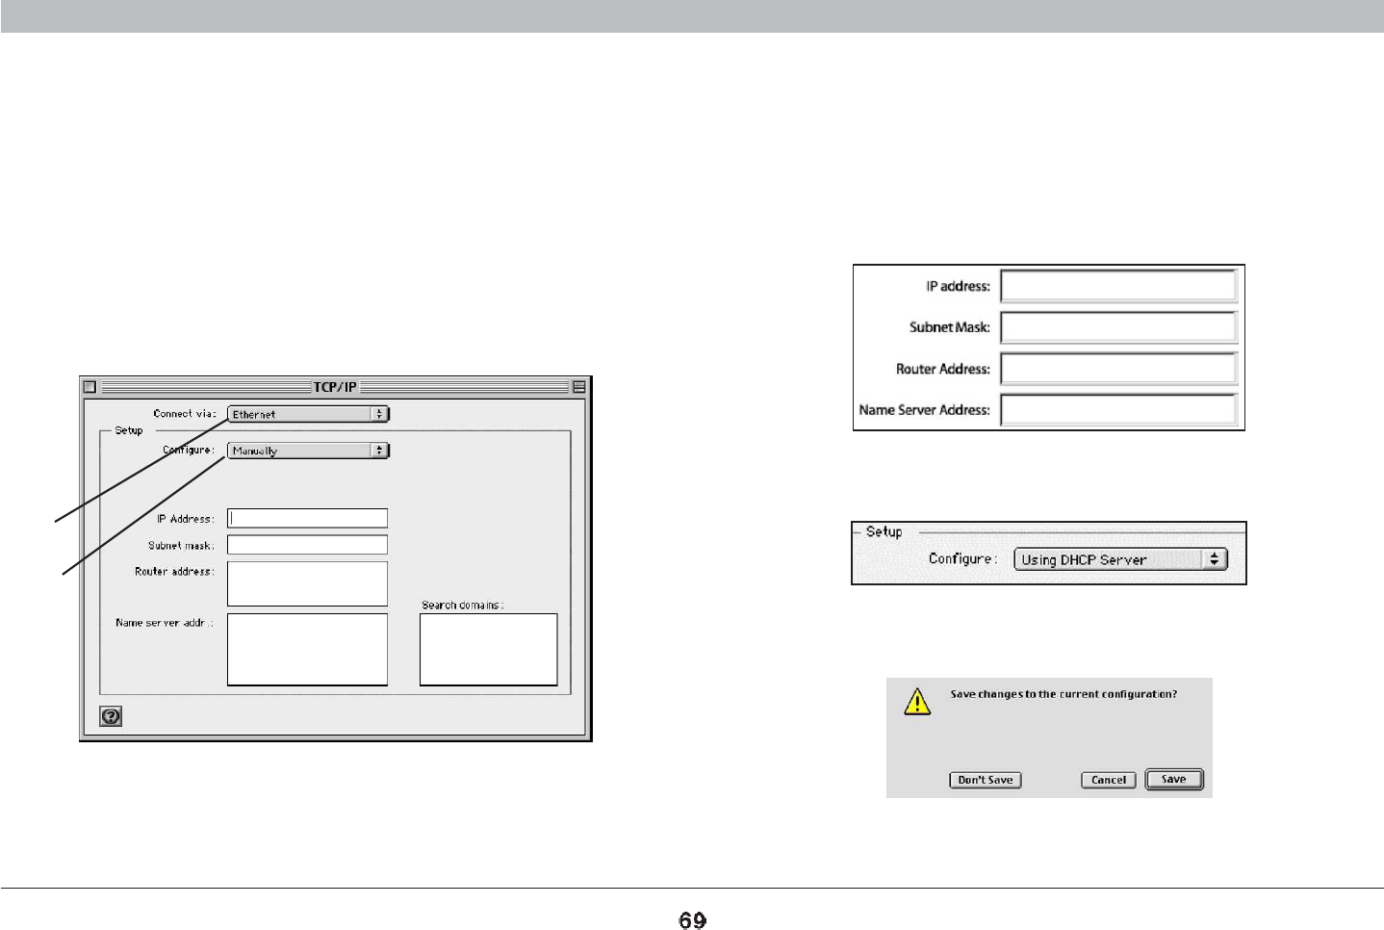
Task: Click the help question mark icon
Action: (112, 716)
